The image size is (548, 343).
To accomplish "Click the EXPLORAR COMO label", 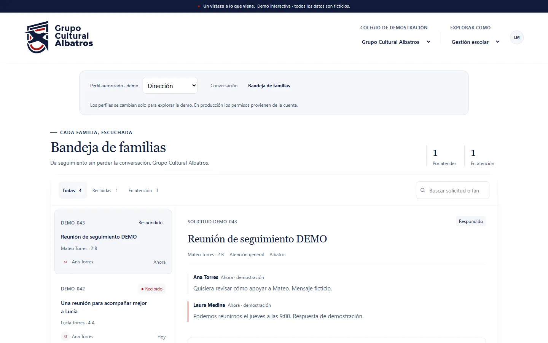I will (x=470, y=28).
